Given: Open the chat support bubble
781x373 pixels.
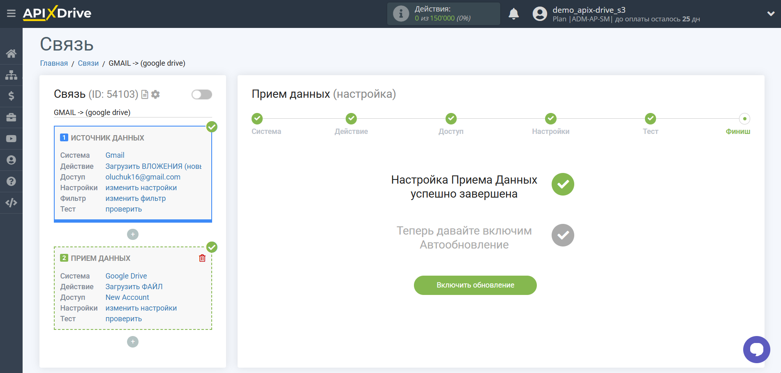Looking at the screenshot, I should (756, 350).
